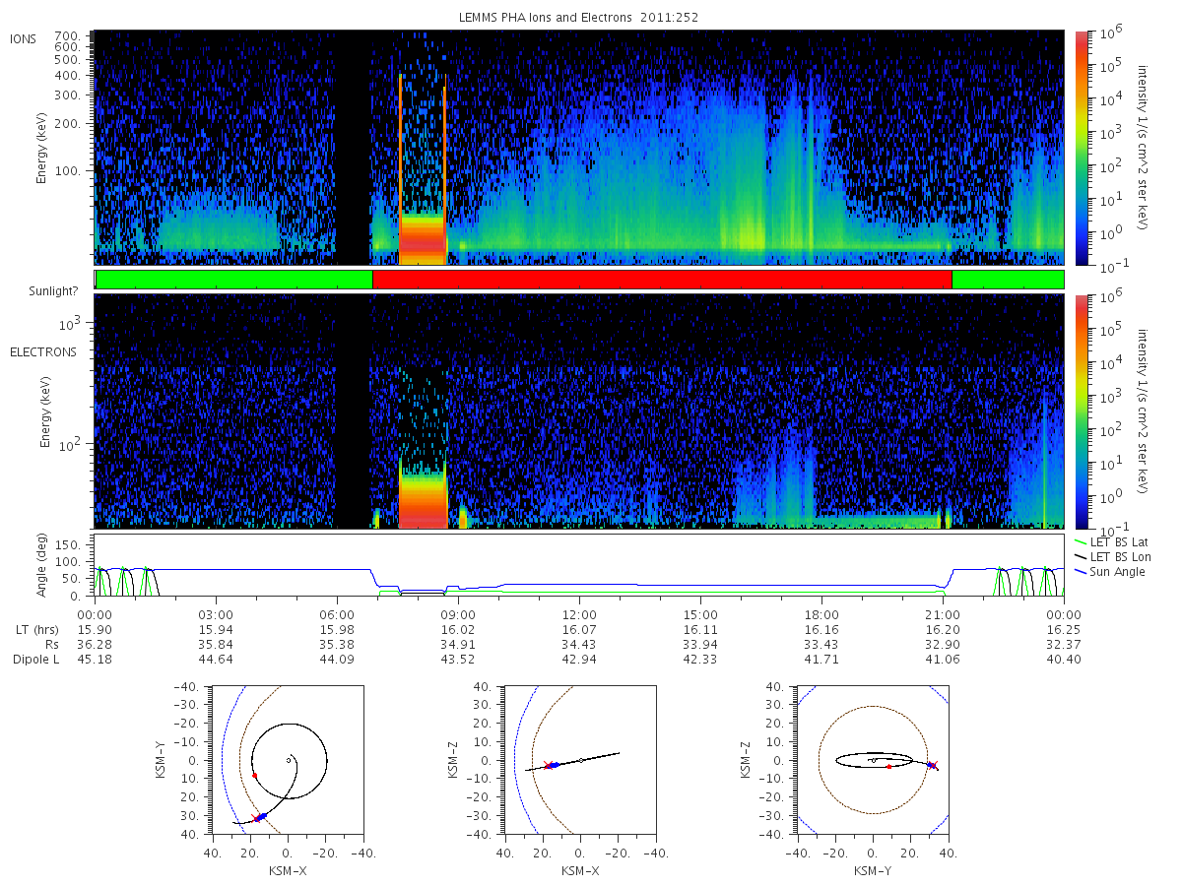
Task: Select LT value 16.25
Action: click(x=1064, y=628)
